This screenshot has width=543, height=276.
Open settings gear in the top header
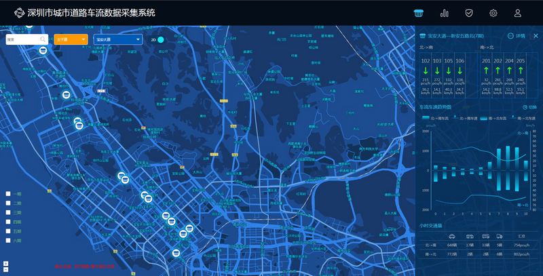(x=493, y=13)
